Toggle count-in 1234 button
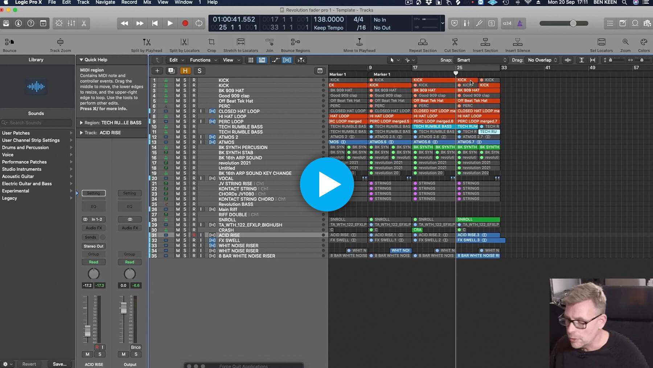 [507, 23]
